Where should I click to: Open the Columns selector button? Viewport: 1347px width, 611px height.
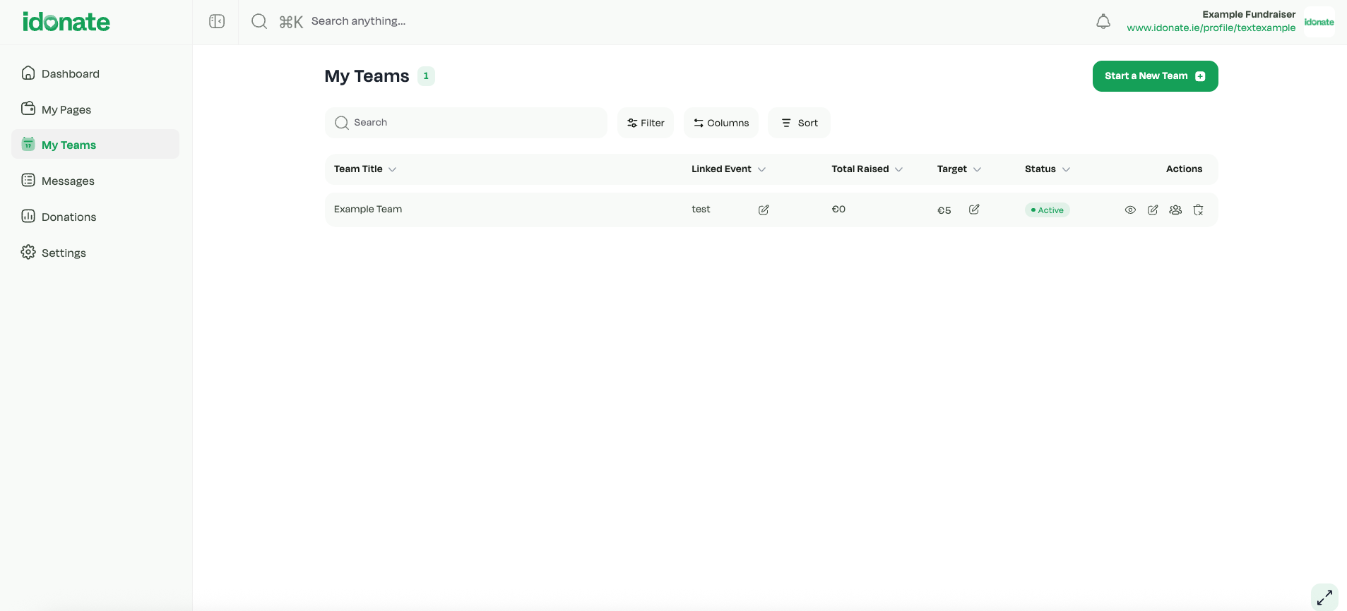tap(720, 123)
